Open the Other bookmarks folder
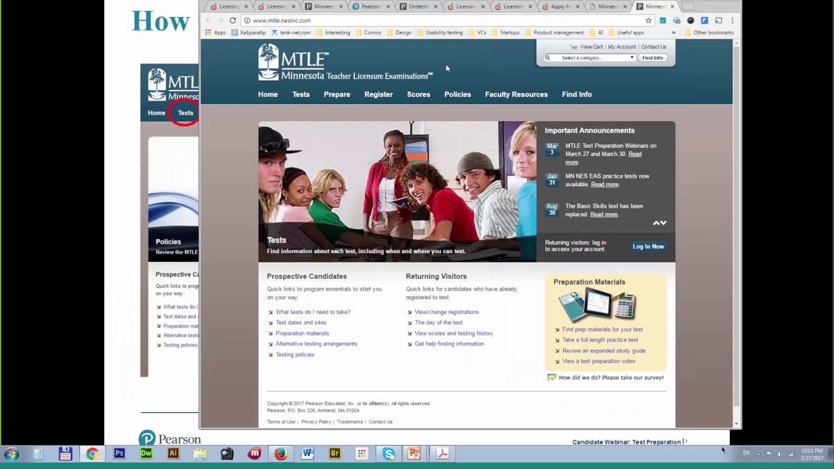Image resolution: width=834 pixels, height=469 pixels. point(708,33)
